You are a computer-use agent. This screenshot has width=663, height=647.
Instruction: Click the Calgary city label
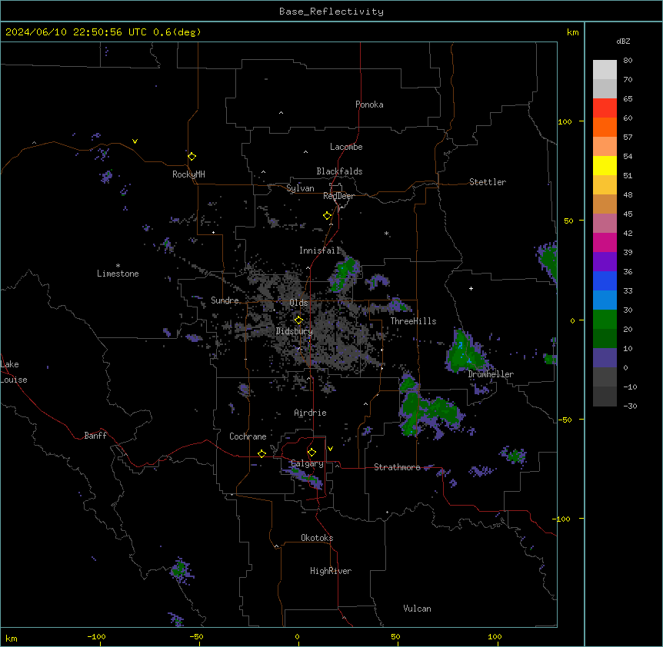(x=308, y=463)
